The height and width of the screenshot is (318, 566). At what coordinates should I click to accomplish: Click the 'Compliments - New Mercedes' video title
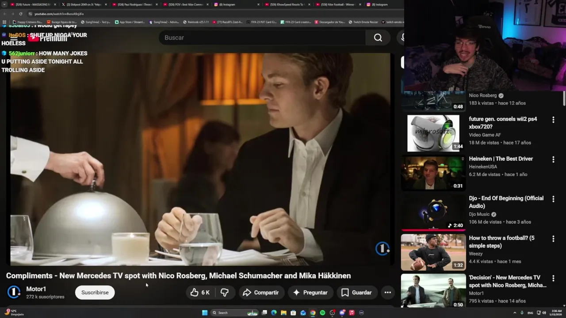click(x=179, y=276)
